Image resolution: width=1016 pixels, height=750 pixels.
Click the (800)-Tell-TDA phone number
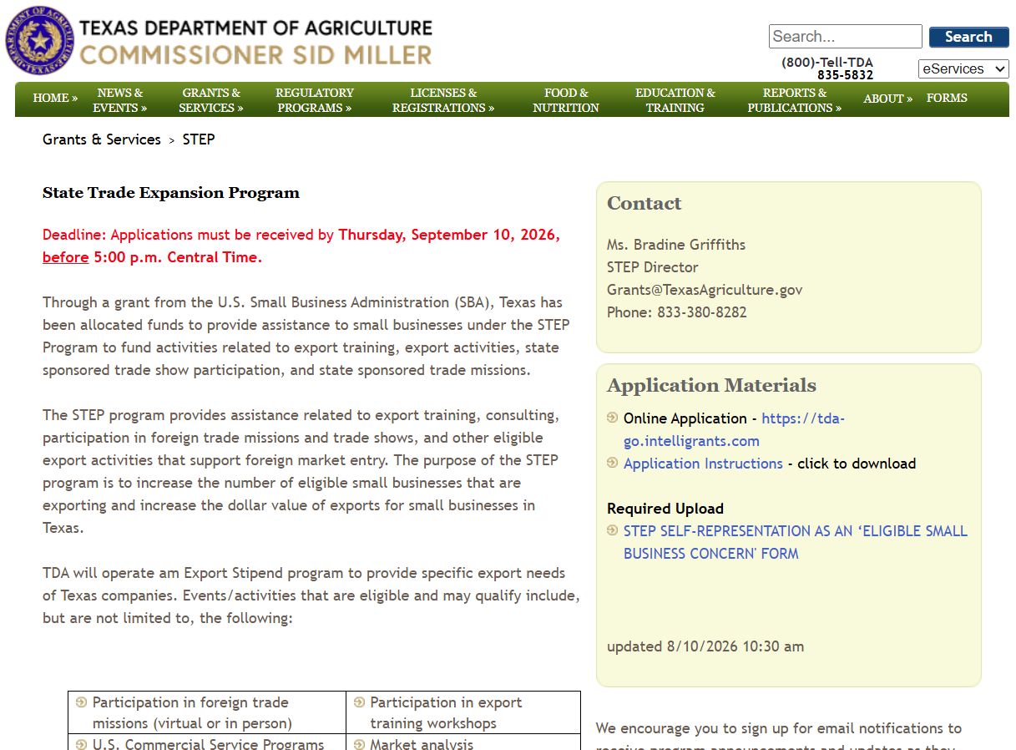(x=827, y=68)
